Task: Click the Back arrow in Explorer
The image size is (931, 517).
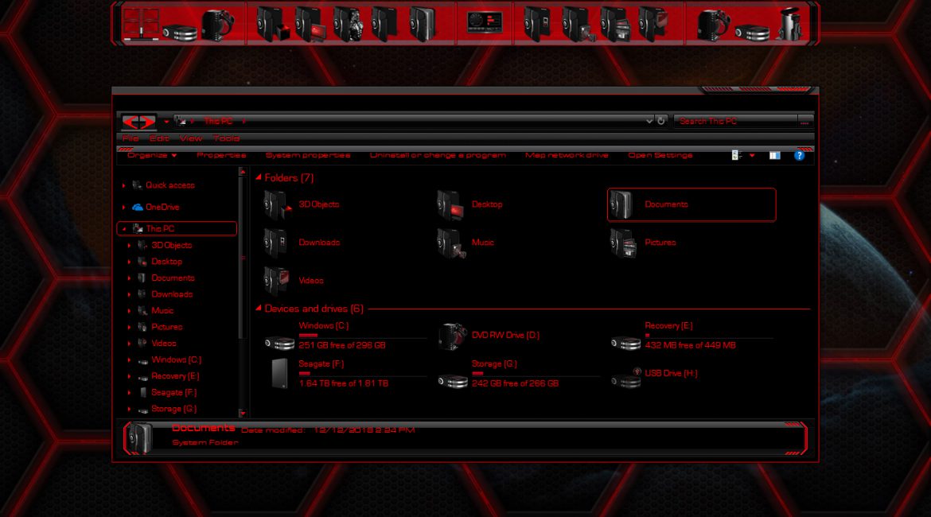Action: [130, 122]
